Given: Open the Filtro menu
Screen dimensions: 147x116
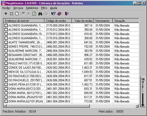Looking at the screenshot, I should pos(44,8).
